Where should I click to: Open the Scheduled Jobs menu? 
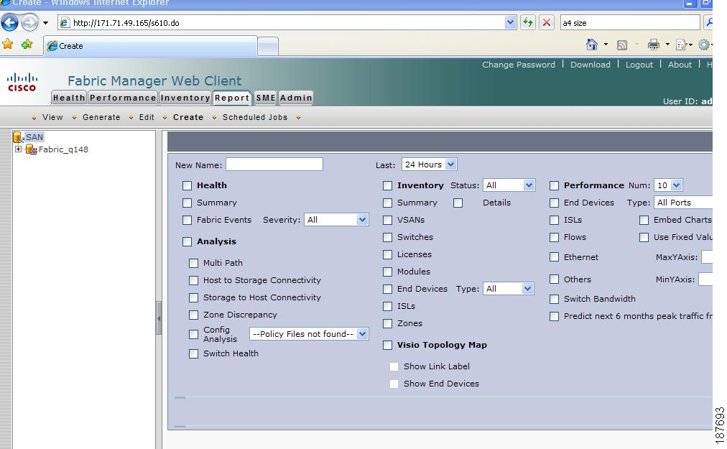[254, 117]
